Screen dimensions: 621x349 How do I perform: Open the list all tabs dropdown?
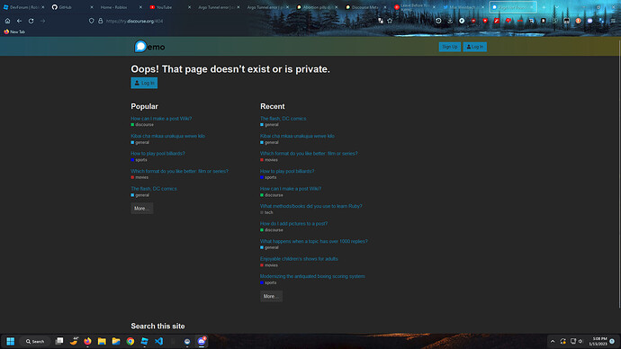pyautogui.click(x=557, y=7)
